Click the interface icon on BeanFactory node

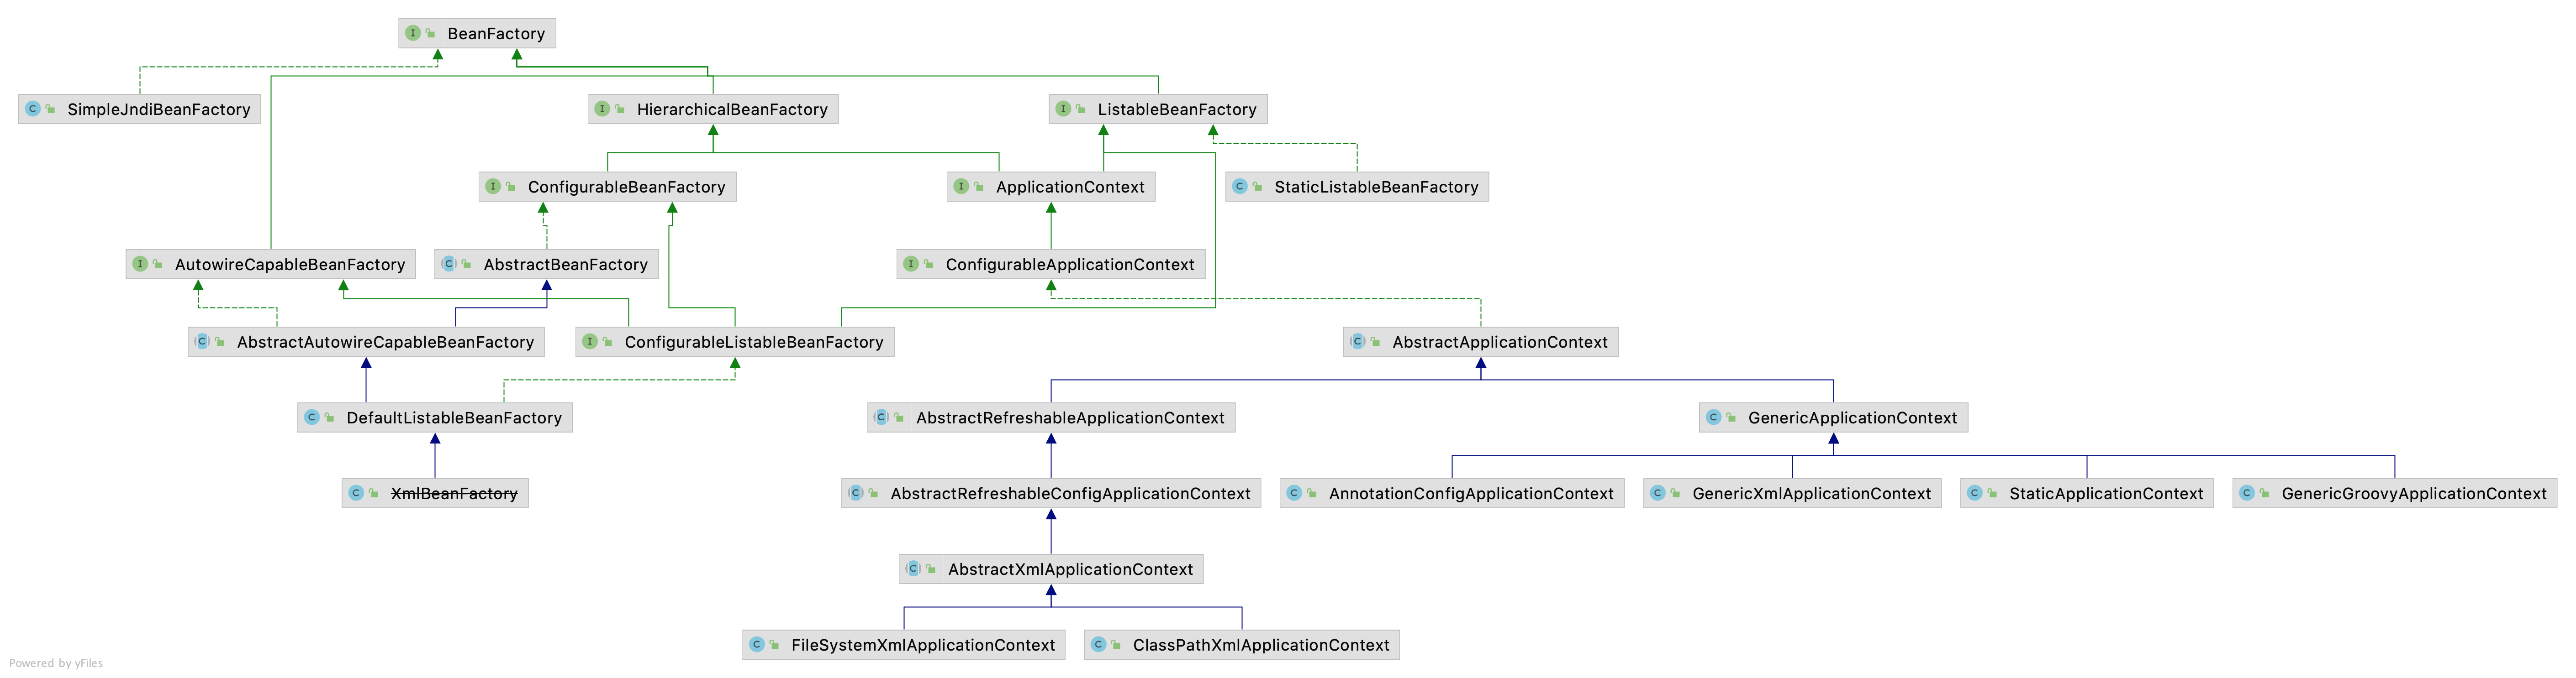(x=412, y=33)
